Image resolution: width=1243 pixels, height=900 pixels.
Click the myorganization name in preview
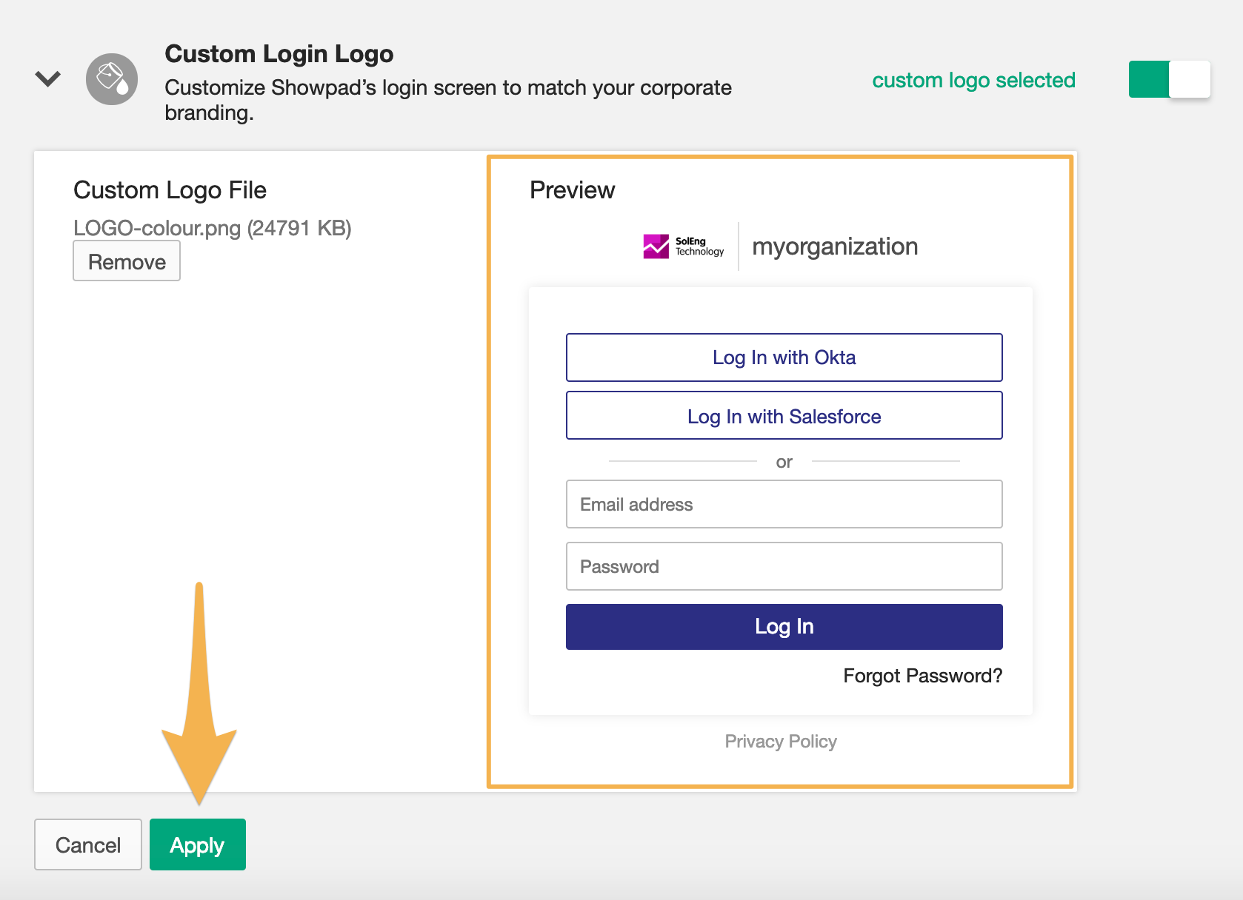pyautogui.click(x=835, y=246)
